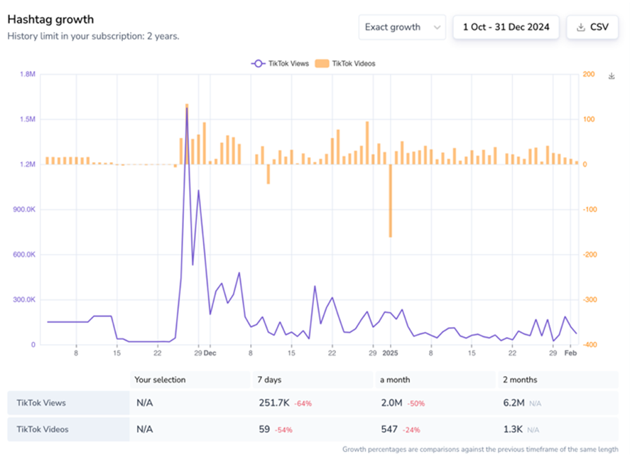Click the TikTok Views row label
This screenshot has width=630, height=460.
(41, 403)
